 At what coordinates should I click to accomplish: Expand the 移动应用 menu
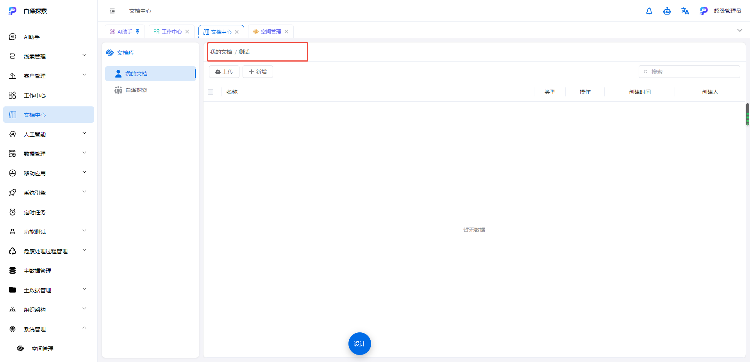[x=48, y=173]
